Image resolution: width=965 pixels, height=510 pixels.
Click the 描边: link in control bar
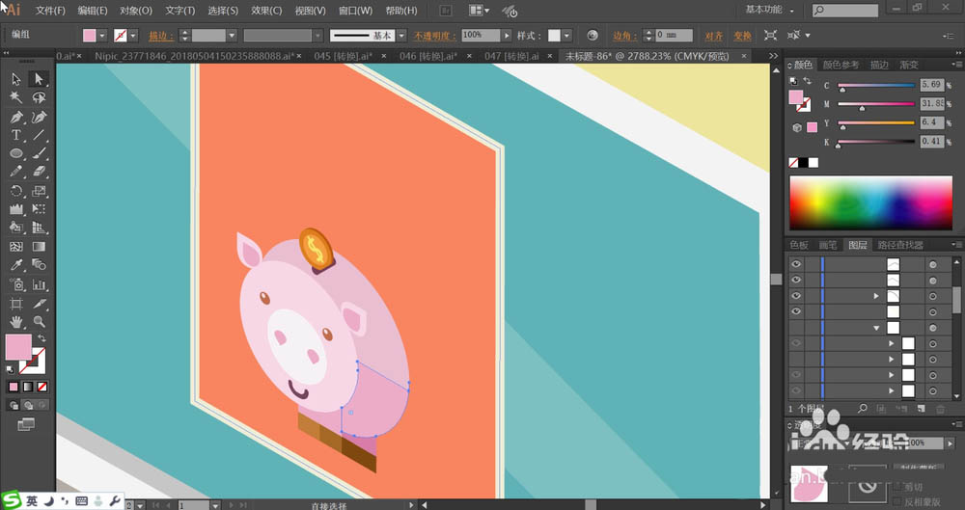160,36
